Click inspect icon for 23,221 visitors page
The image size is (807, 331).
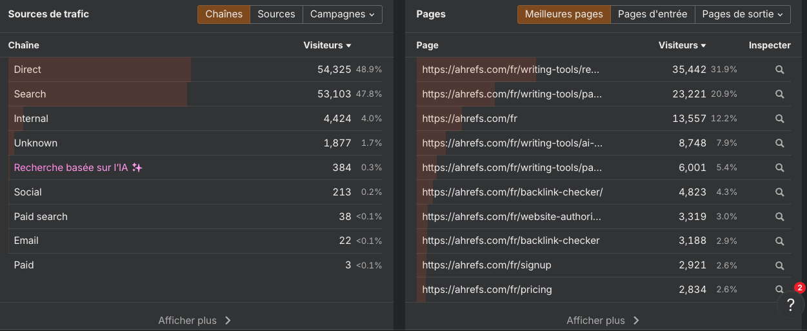[779, 94]
